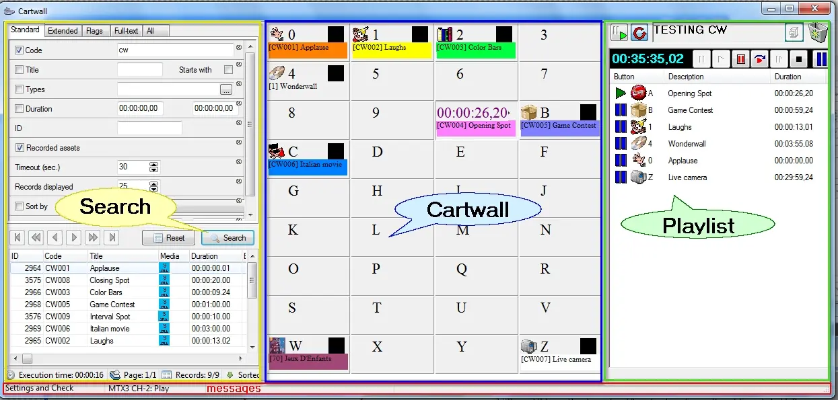Trigger the Applause cart button 0
838x400 pixels.
pyautogui.click(x=307, y=42)
